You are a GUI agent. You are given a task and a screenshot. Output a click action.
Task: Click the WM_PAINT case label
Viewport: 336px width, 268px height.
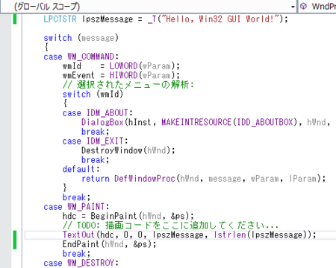pos(86,207)
